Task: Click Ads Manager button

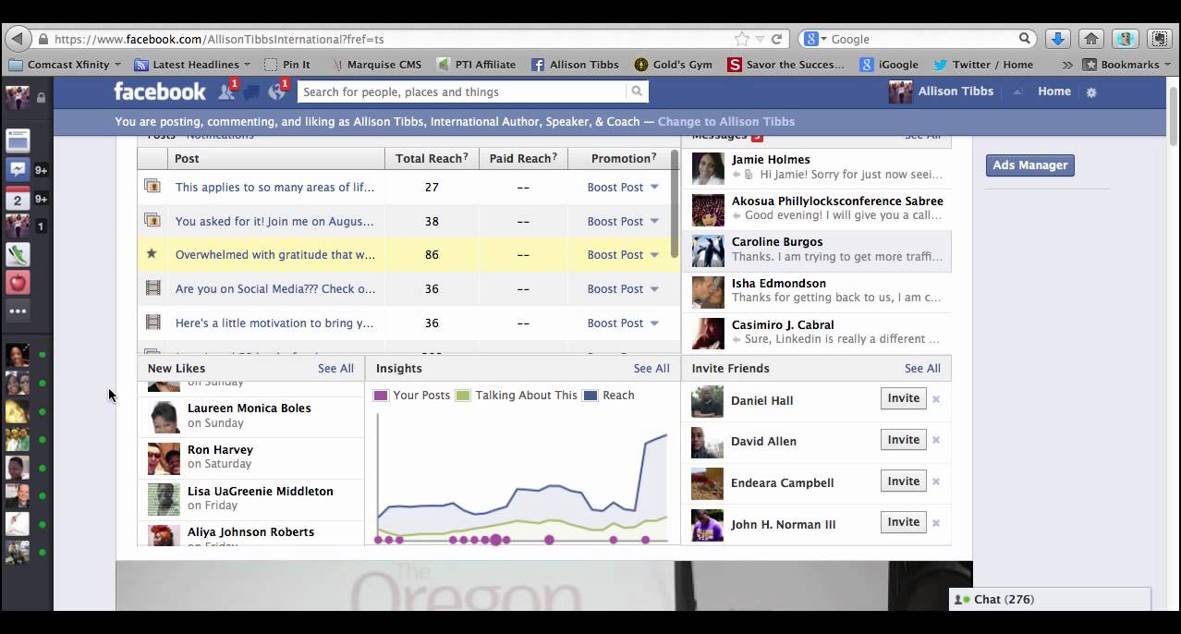Action: pyautogui.click(x=1029, y=165)
